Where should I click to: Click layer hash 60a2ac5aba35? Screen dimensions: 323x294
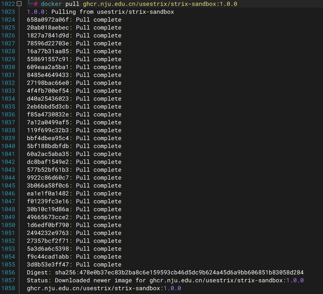tap(48, 154)
